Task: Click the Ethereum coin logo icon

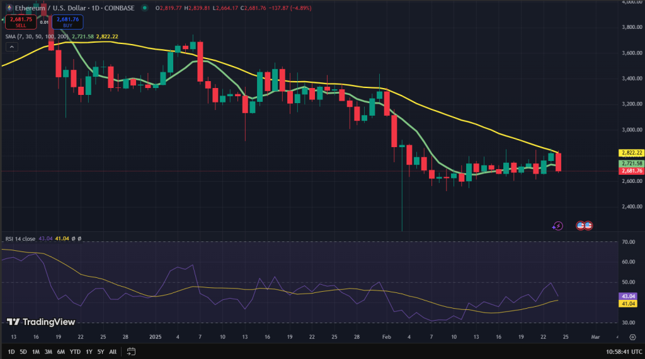Action: (x=9, y=8)
